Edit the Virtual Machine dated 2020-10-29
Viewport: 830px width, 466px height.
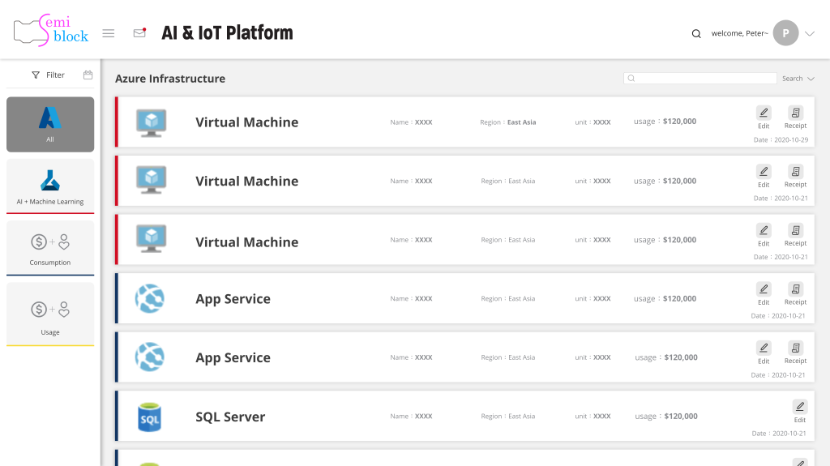[x=764, y=118]
